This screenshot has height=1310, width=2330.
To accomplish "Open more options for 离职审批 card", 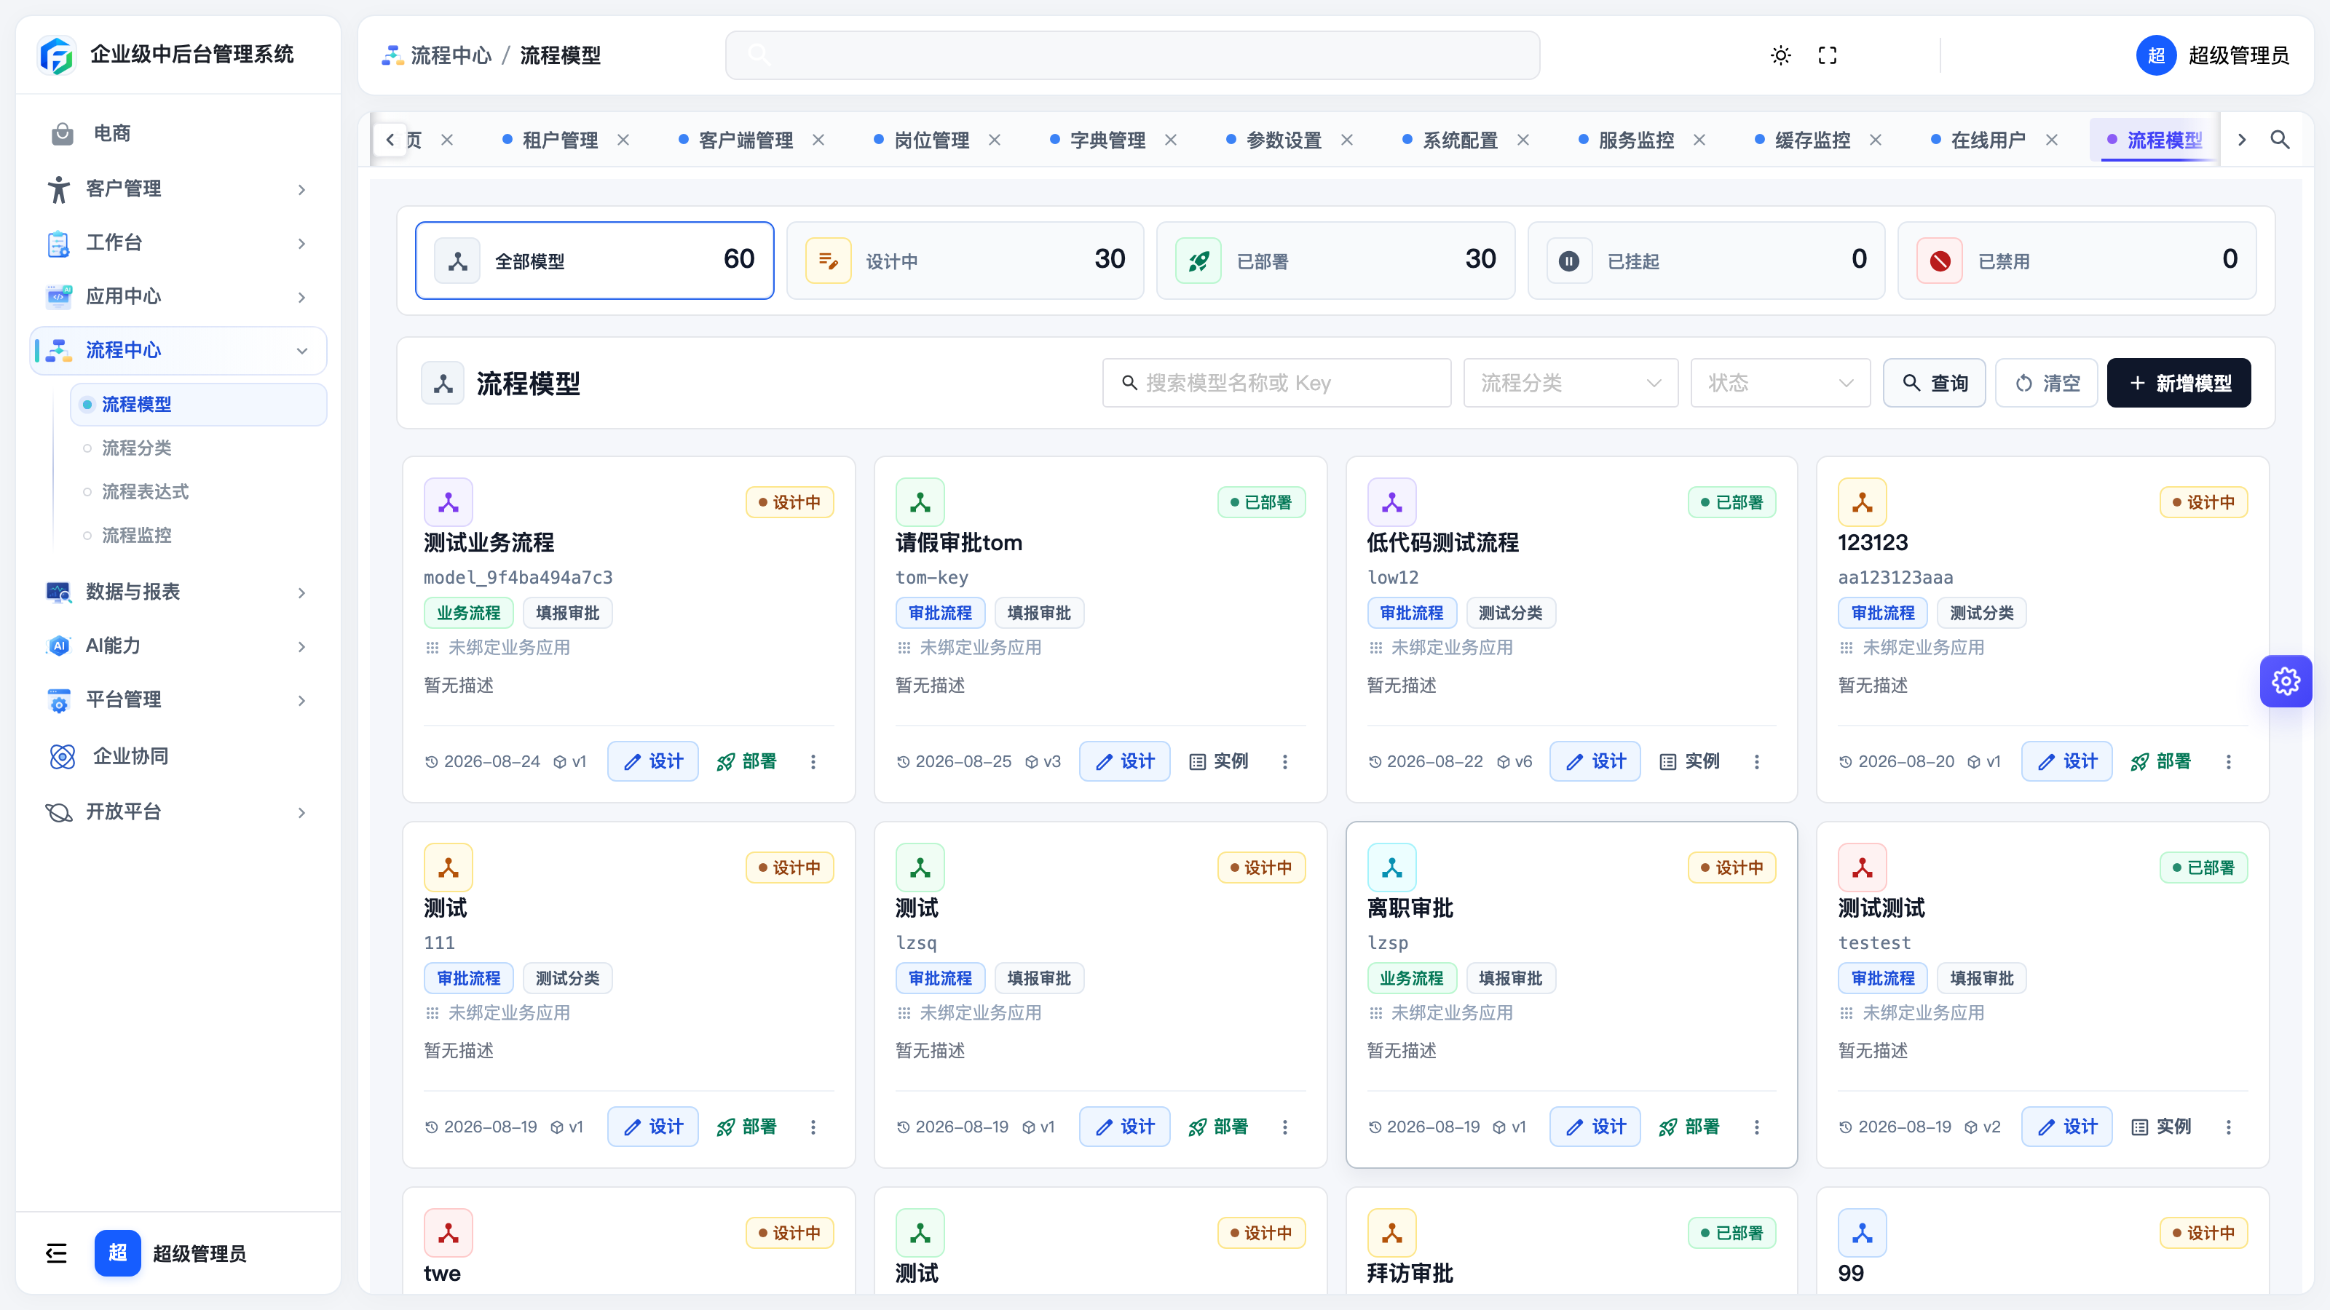I will pyautogui.click(x=1756, y=1127).
